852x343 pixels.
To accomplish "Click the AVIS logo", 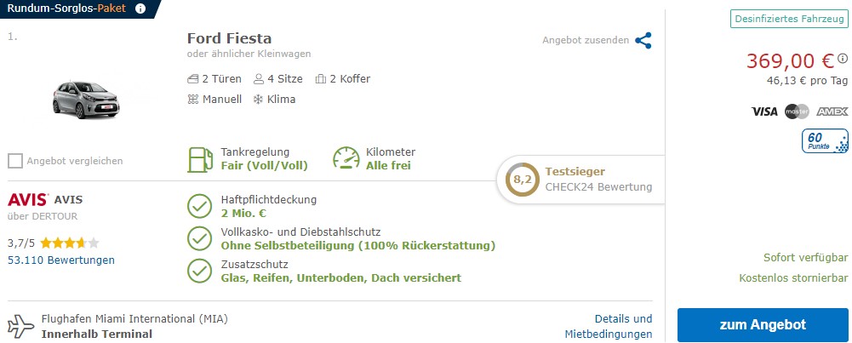I will (28, 199).
